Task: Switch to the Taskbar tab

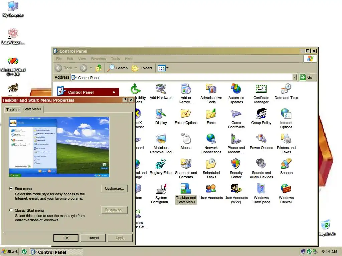Action: tap(13, 109)
